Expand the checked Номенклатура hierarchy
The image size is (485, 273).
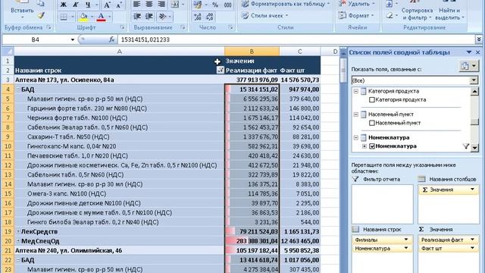tap(365, 146)
